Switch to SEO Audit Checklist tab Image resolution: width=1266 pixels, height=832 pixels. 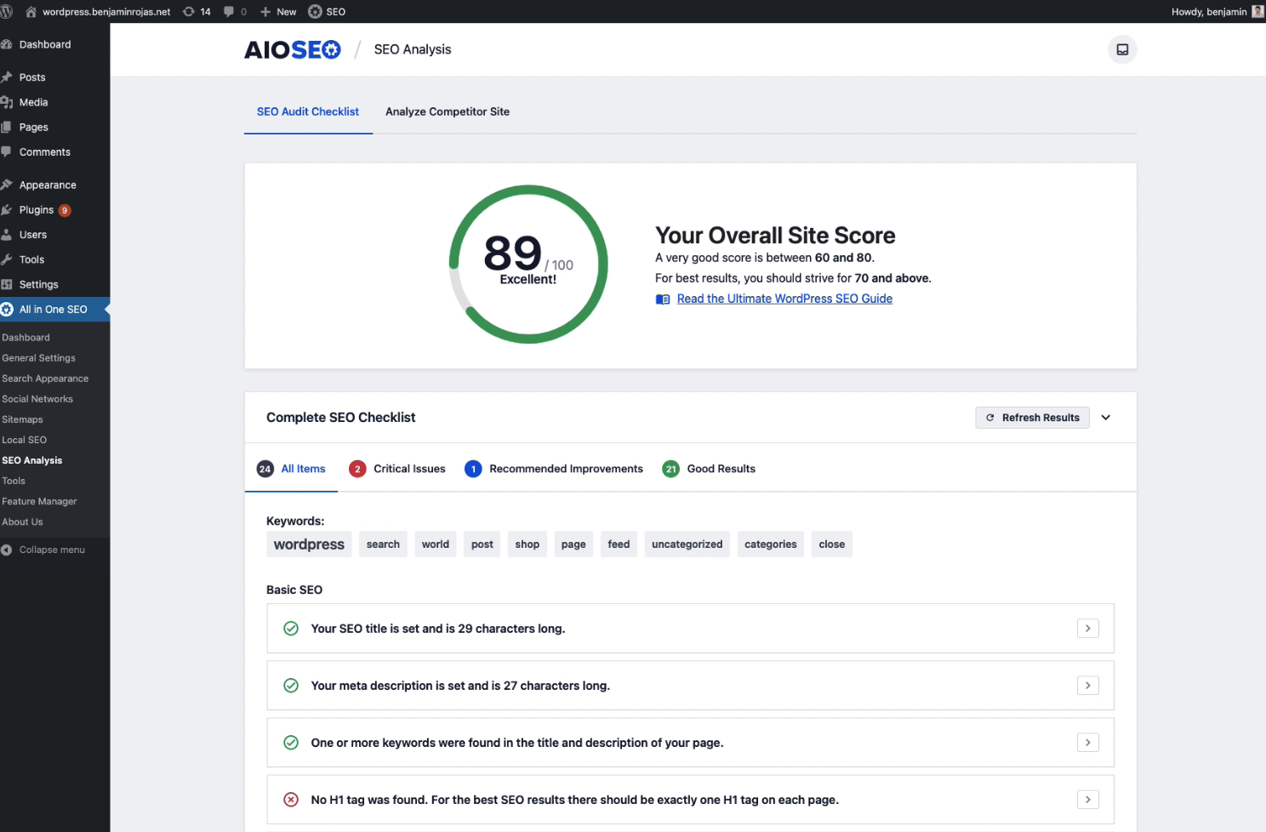point(308,111)
